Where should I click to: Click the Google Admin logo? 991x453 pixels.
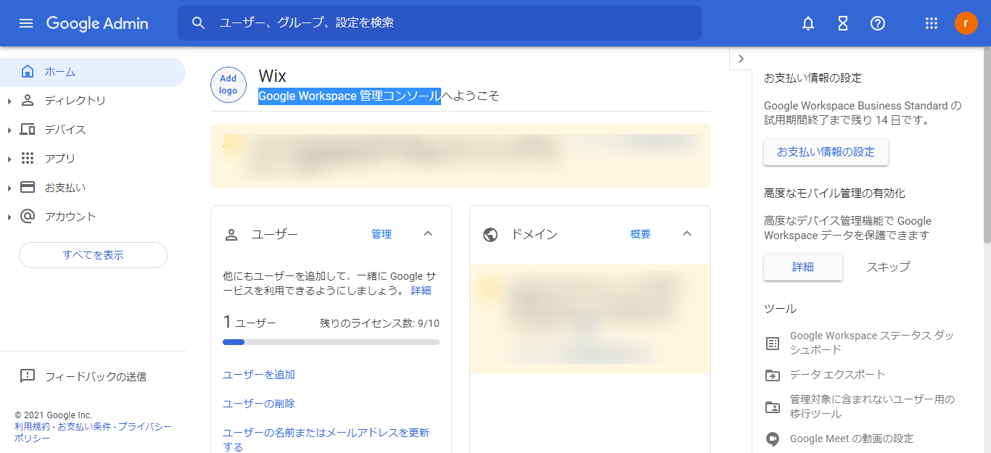97,23
